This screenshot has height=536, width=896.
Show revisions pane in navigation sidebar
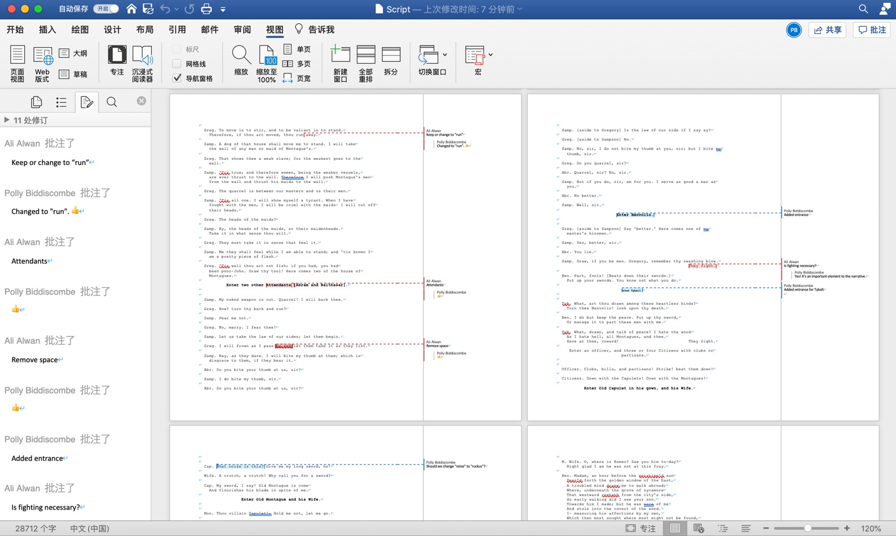coord(87,102)
